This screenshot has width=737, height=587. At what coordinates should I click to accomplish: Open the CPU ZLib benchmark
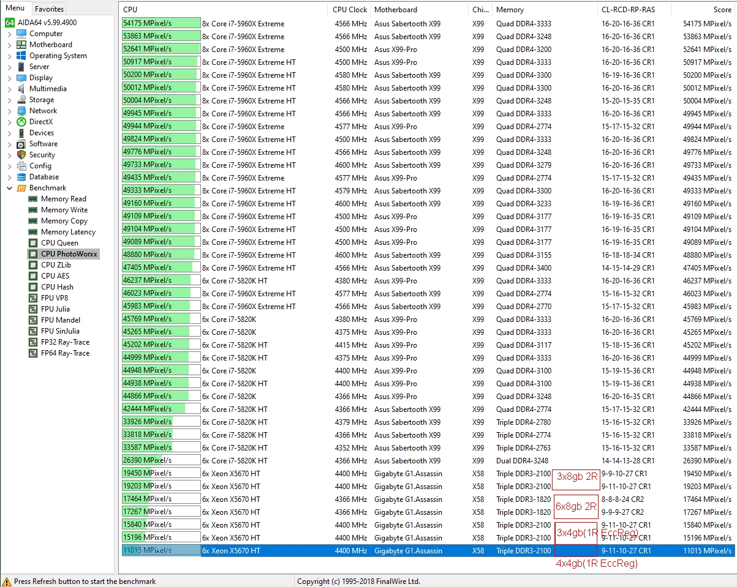(56, 265)
